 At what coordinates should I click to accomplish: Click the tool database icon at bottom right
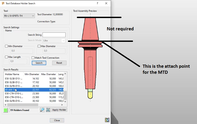click(x=107, y=120)
